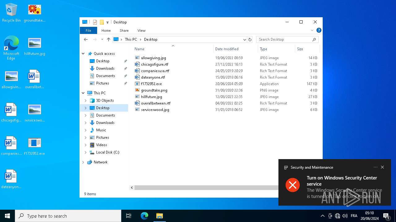The height and width of the screenshot is (222, 396).
Task: Sort by Date modified column
Action: click(235, 49)
